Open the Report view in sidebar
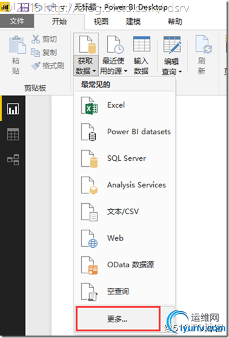Viewport: 229px width, 338px height. click(x=13, y=109)
